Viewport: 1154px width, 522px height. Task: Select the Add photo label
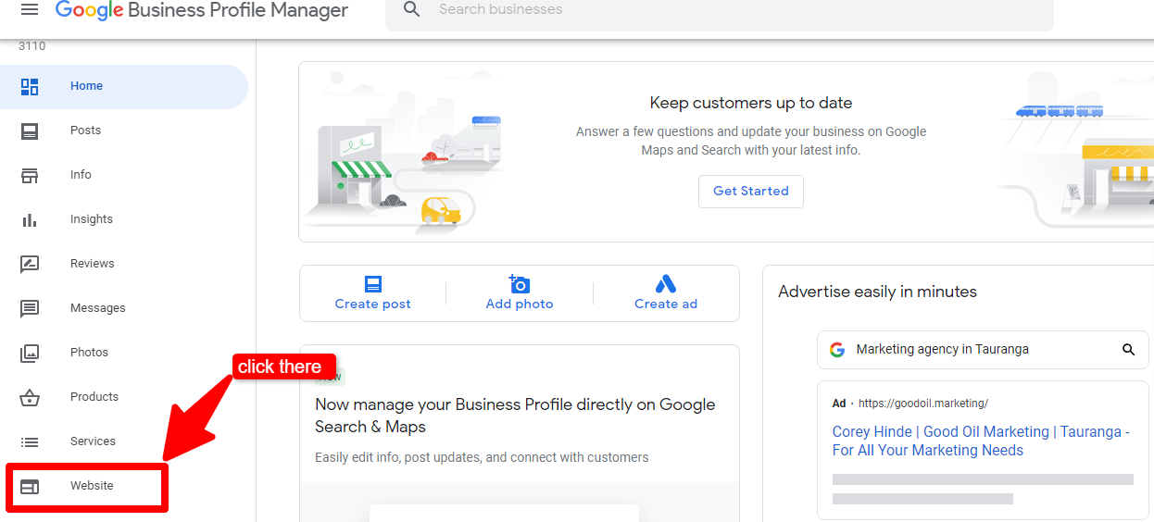pos(520,304)
